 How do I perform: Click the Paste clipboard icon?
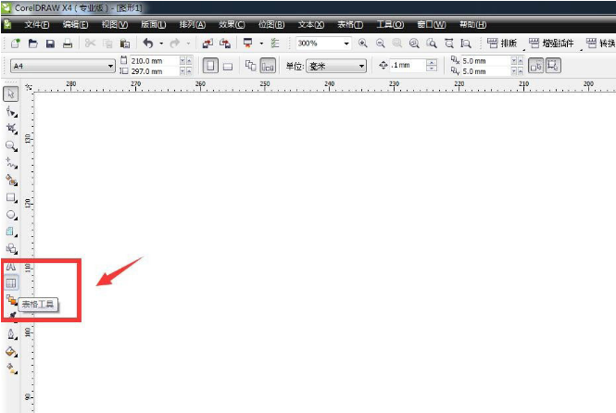tap(124, 44)
